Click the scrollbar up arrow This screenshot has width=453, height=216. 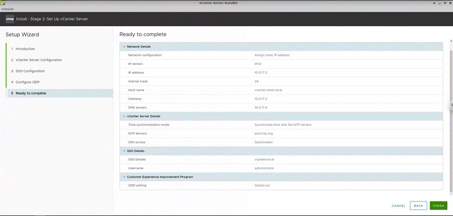pos(451,41)
